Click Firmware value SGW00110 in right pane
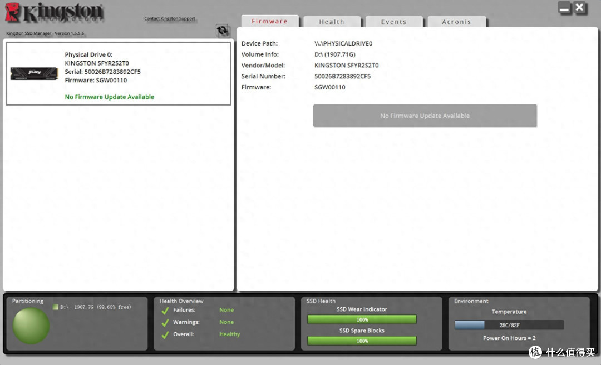 point(330,87)
